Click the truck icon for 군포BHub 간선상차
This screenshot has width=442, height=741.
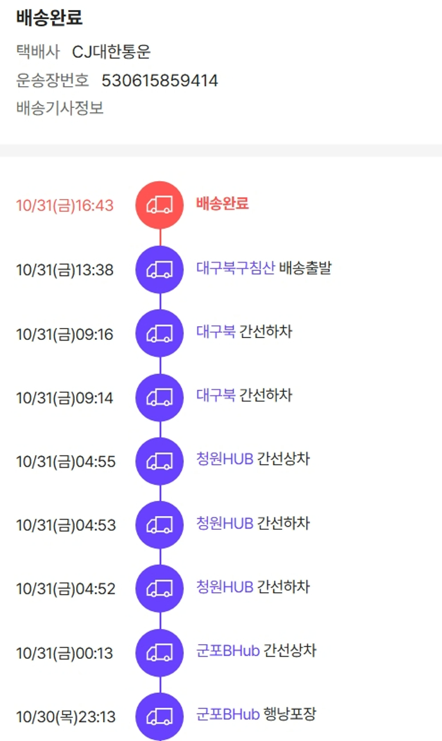(160, 653)
